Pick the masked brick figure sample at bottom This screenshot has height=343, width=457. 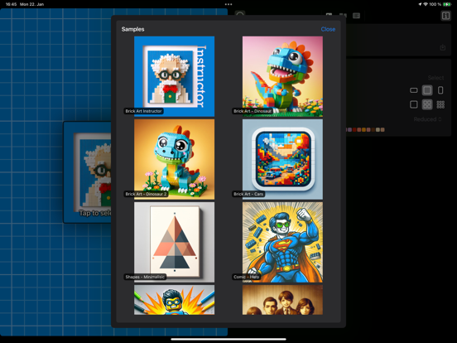pos(175,300)
